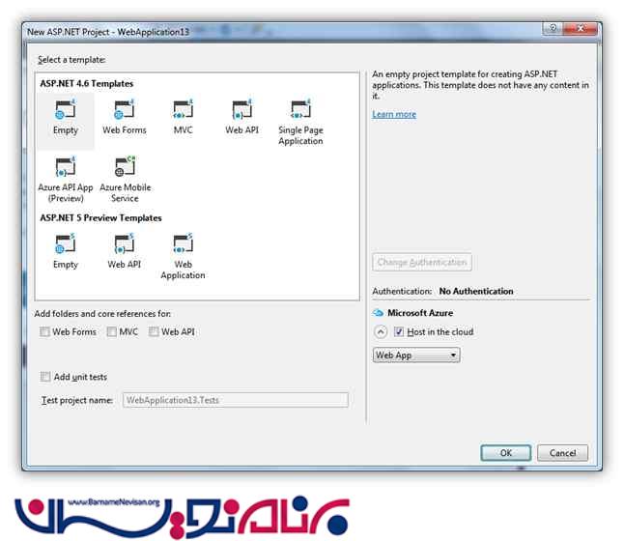Click the help question mark in title bar
The width and height of the screenshot is (624, 541).
point(553,28)
